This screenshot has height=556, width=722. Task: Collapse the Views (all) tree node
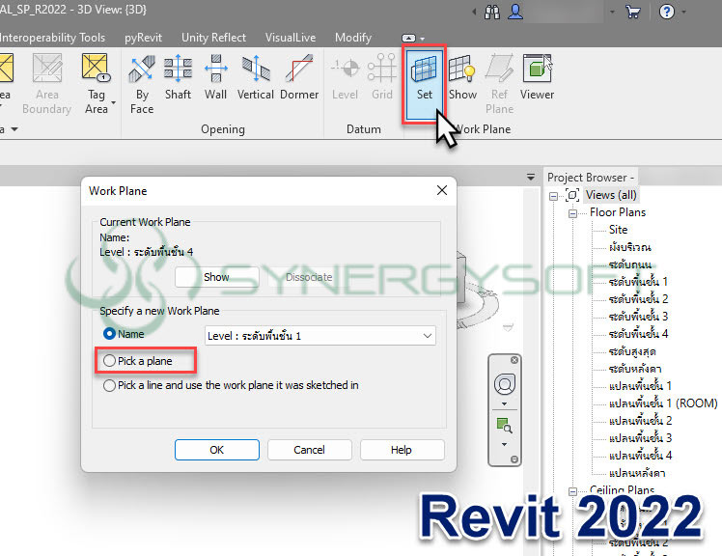pos(553,196)
